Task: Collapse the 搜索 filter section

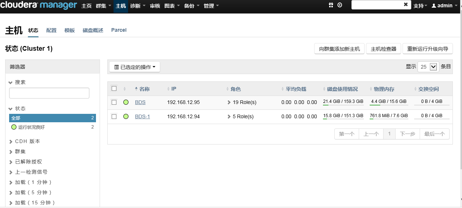Action: 18,82
